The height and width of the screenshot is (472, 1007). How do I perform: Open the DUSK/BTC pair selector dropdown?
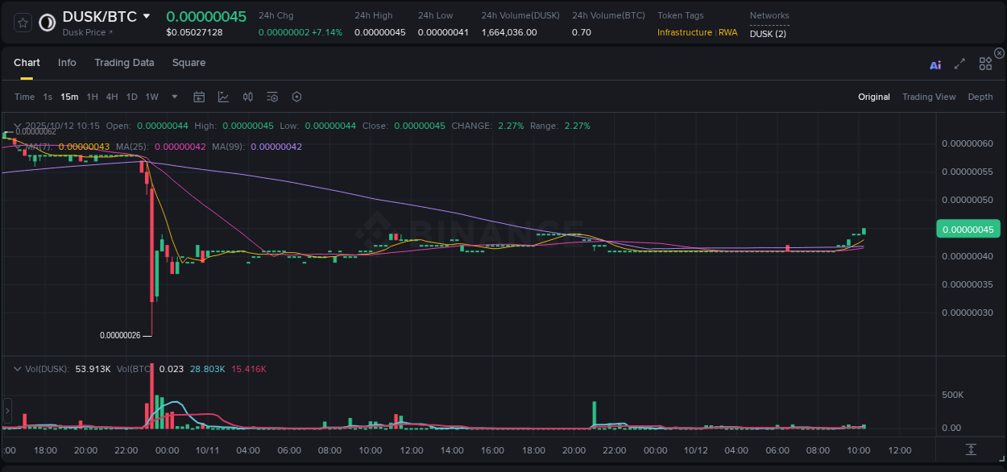[146, 15]
